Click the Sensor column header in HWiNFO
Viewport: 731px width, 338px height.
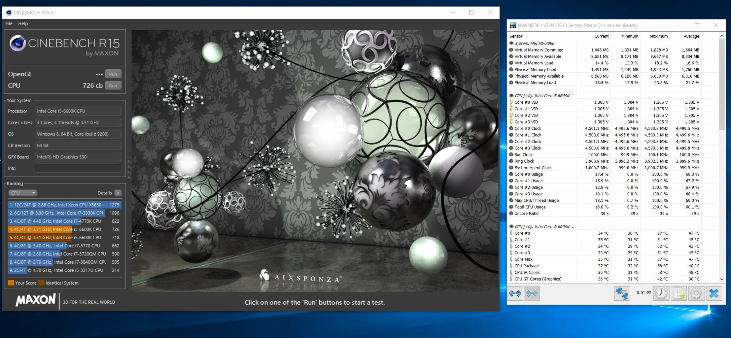tap(542, 36)
